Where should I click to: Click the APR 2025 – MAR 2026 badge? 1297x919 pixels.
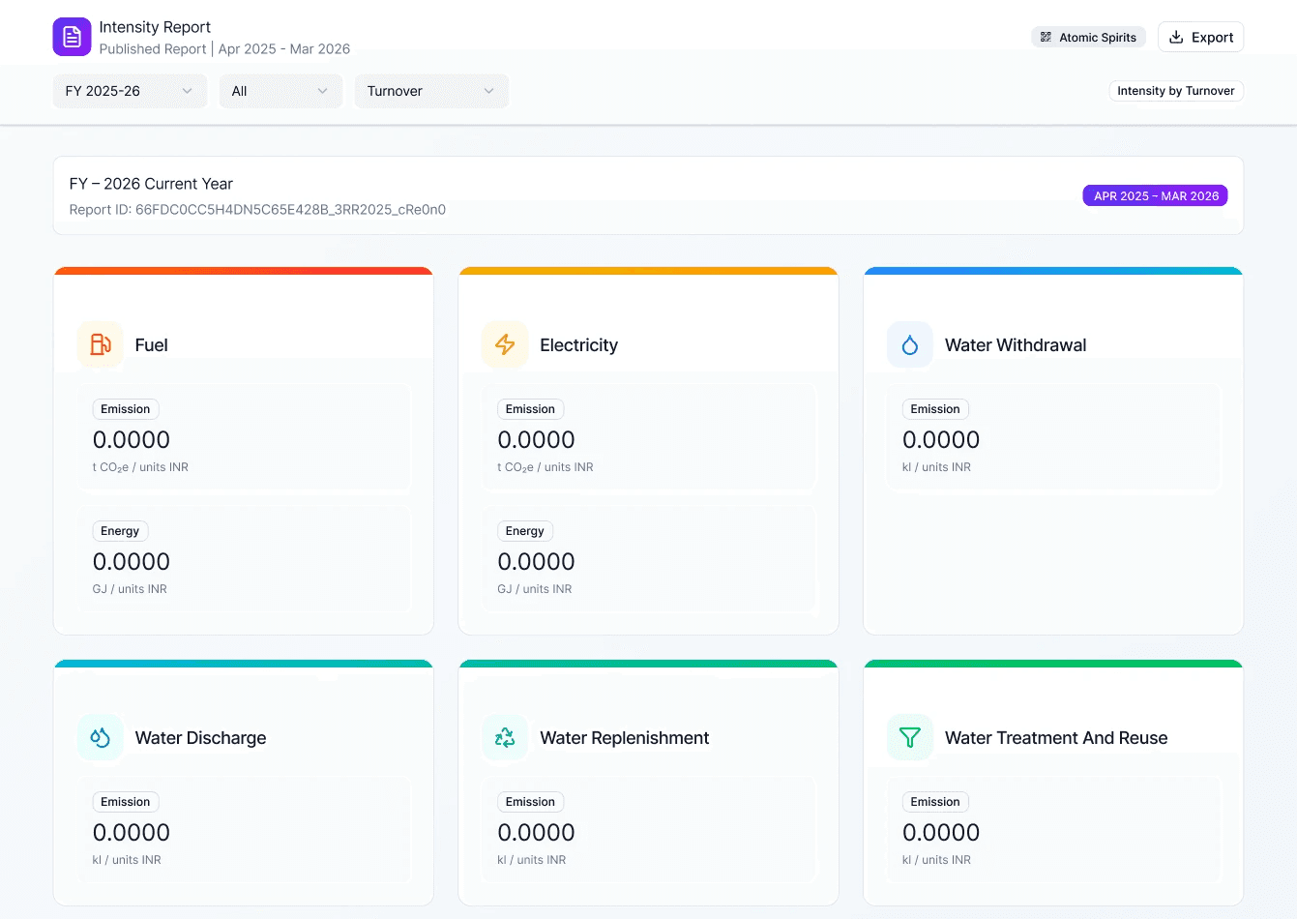(x=1156, y=195)
